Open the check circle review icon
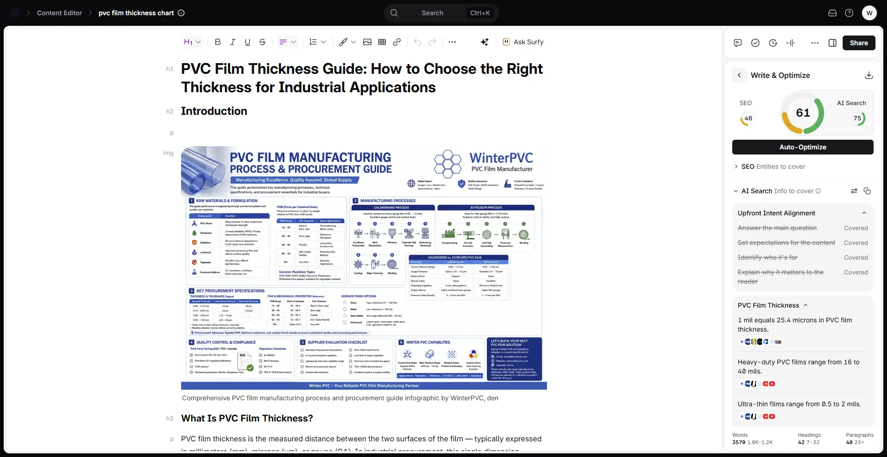Screen dimensions: 887x457 [755, 43]
